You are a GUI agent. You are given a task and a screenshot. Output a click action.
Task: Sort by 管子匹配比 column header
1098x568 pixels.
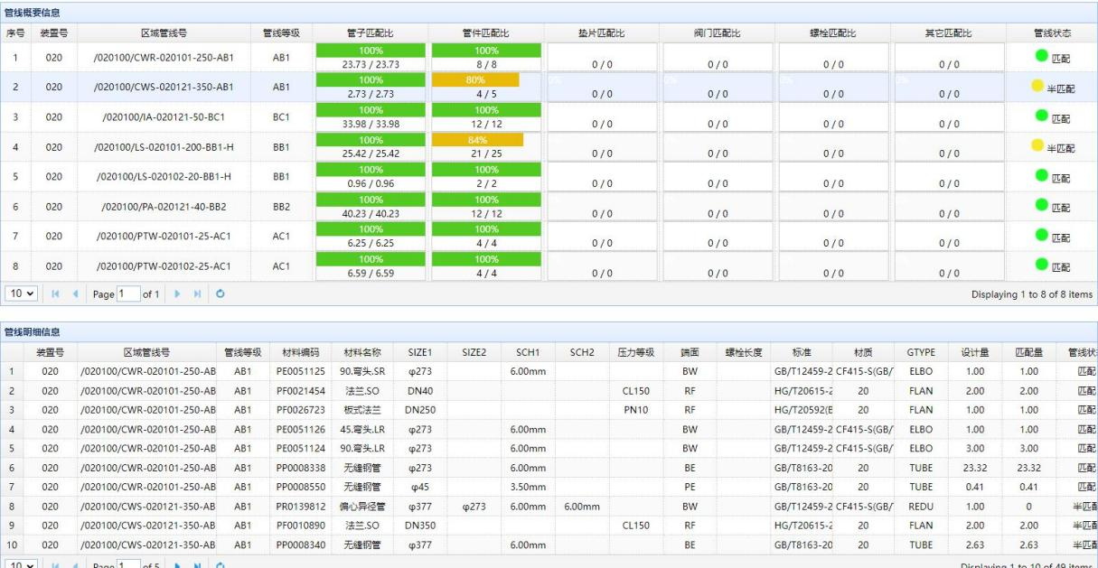click(371, 33)
